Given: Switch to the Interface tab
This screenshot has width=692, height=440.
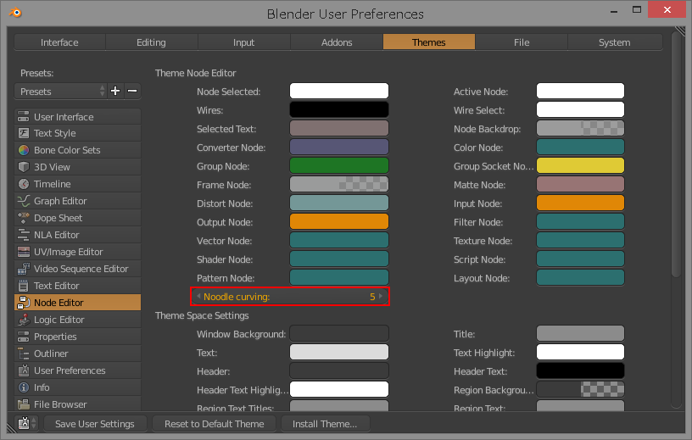Looking at the screenshot, I should click(x=59, y=42).
